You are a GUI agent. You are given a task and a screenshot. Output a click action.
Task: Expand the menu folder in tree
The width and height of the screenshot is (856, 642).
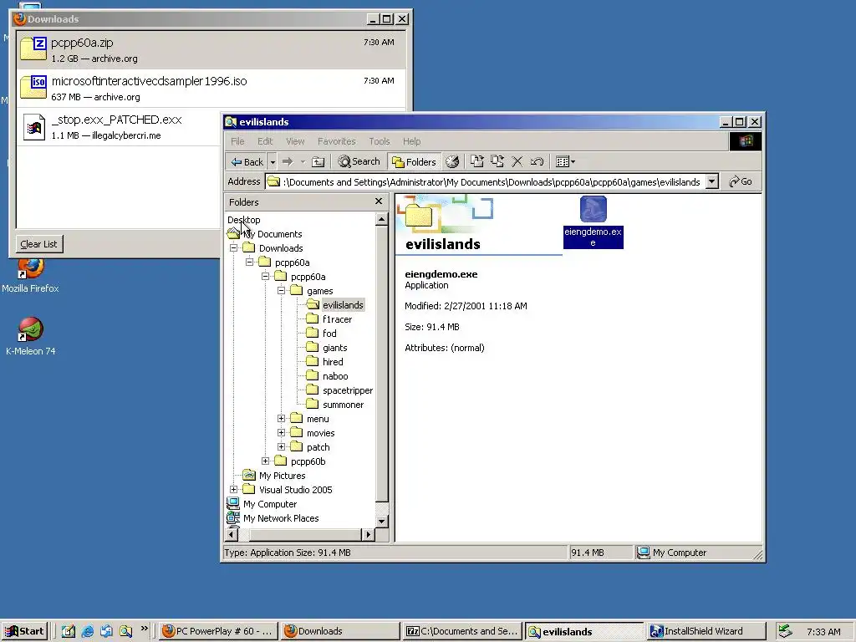[x=281, y=418]
